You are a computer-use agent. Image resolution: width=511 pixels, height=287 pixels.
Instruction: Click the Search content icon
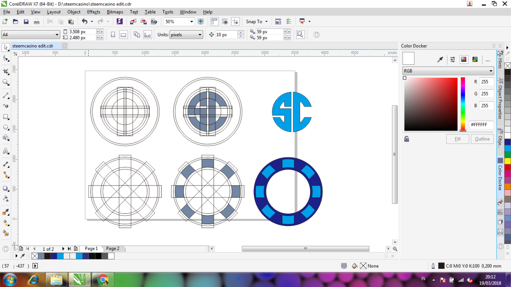coord(120,21)
